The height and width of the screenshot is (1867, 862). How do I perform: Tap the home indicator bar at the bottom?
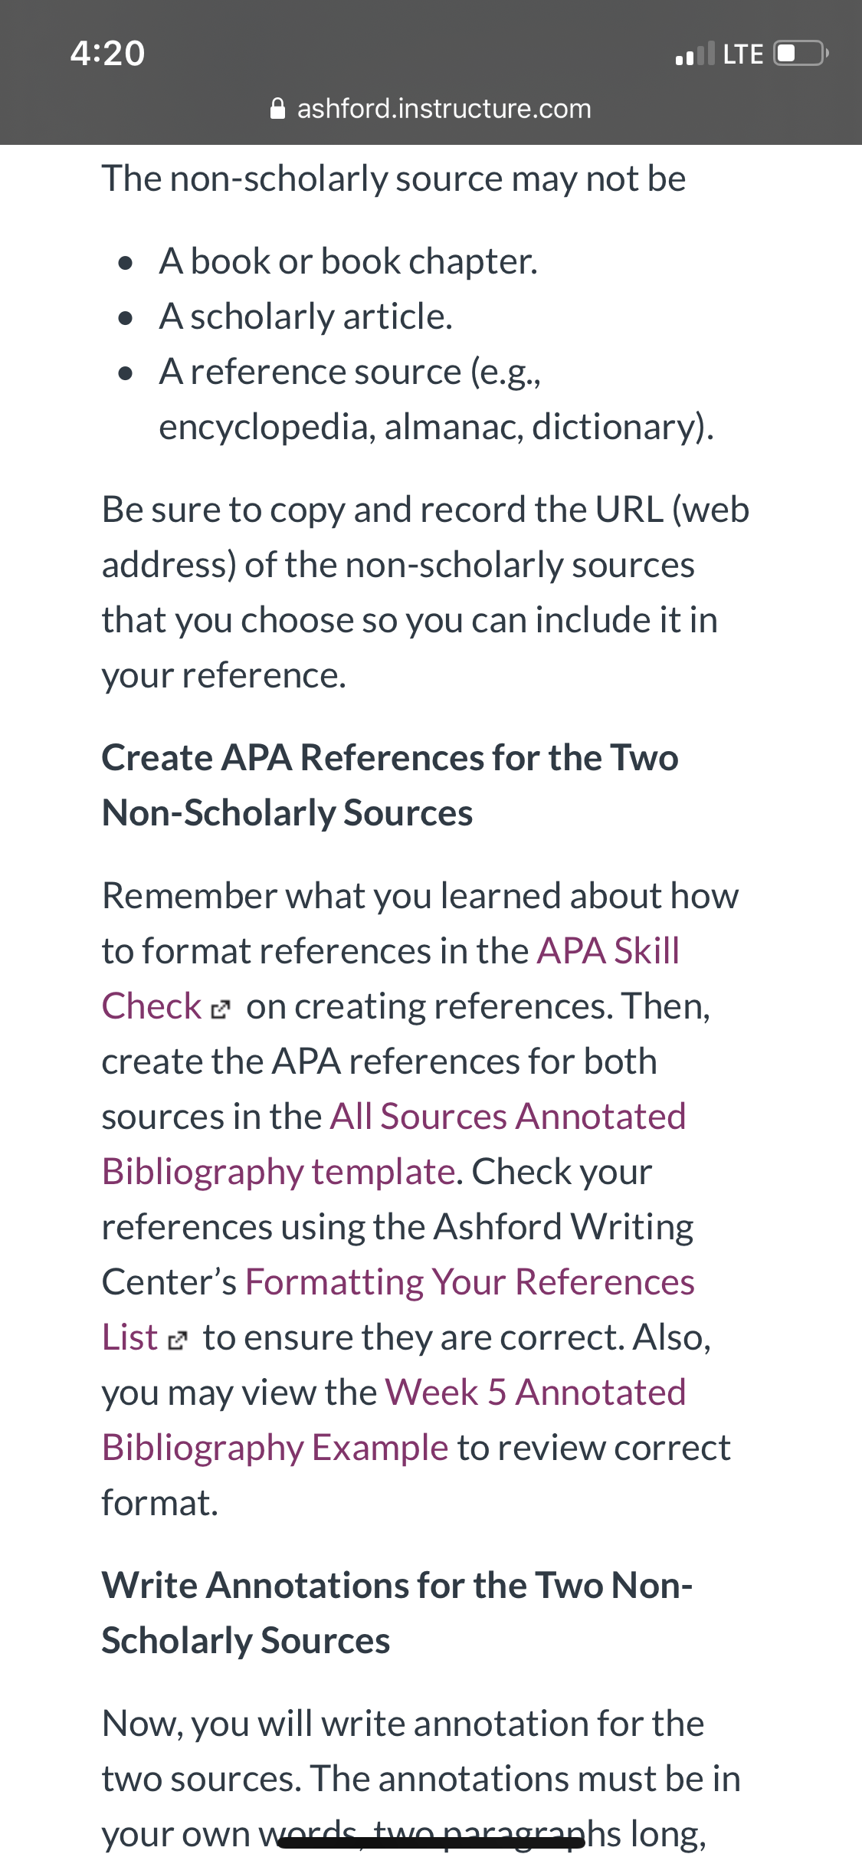tap(431, 1843)
